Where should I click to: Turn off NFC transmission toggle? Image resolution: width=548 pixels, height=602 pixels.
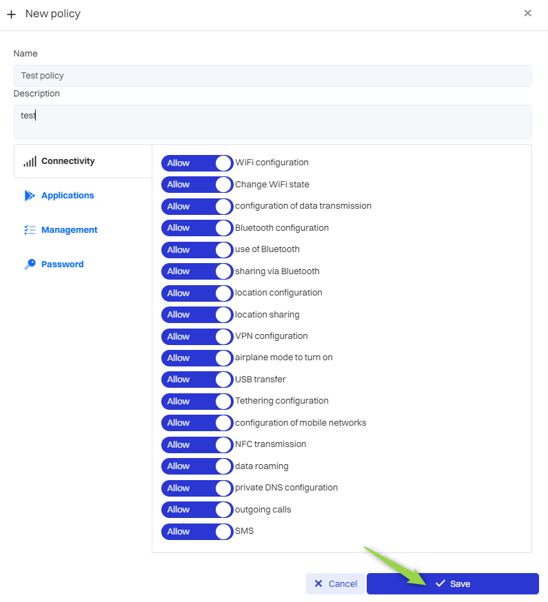(197, 445)
